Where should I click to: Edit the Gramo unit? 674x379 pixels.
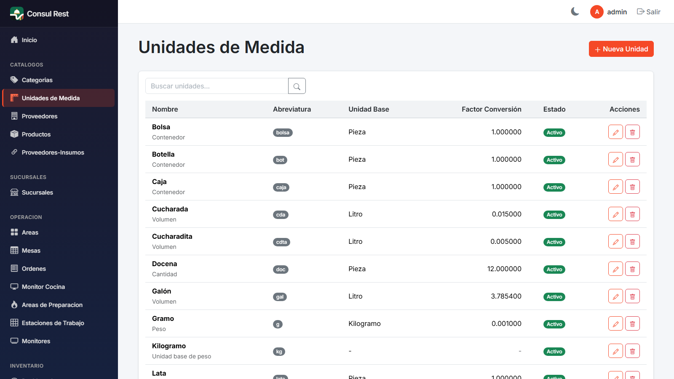615,324
